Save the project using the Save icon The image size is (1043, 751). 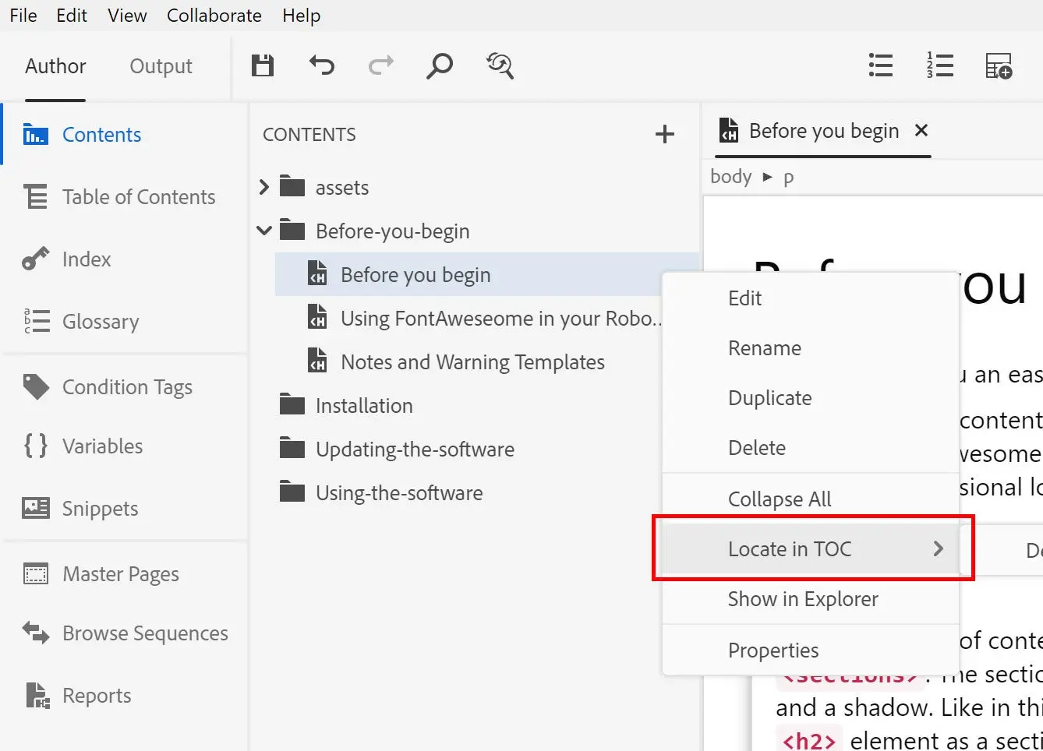[x=263, y=66]
